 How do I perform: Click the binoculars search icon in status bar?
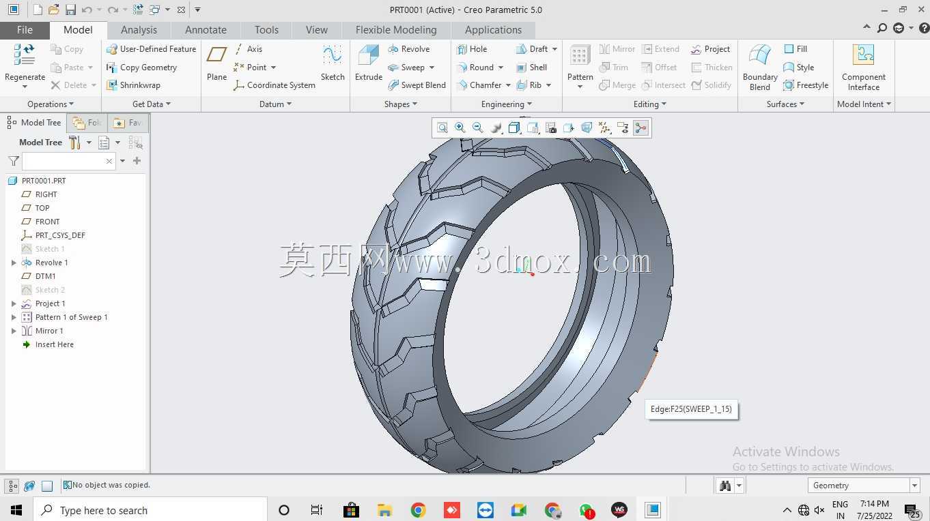click(x=725, y=486)
